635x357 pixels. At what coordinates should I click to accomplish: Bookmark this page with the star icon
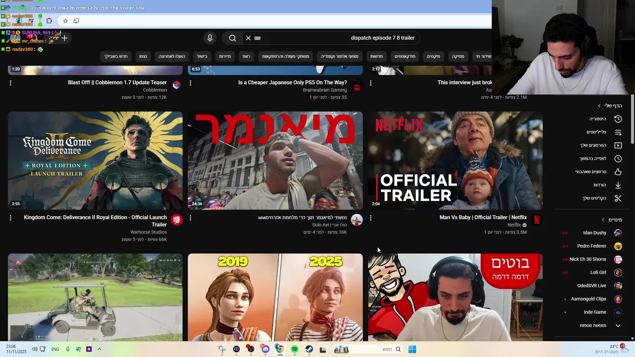(x=65, y=21)
